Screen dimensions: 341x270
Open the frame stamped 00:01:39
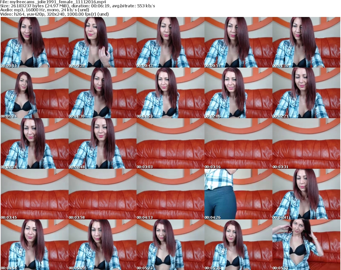103,93
